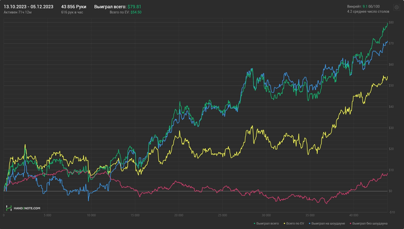Click the $60 label on the Y axis

click(391, 65)
